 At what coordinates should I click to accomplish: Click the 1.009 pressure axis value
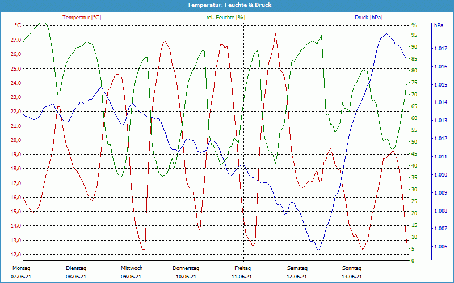(x=441, y=193)
